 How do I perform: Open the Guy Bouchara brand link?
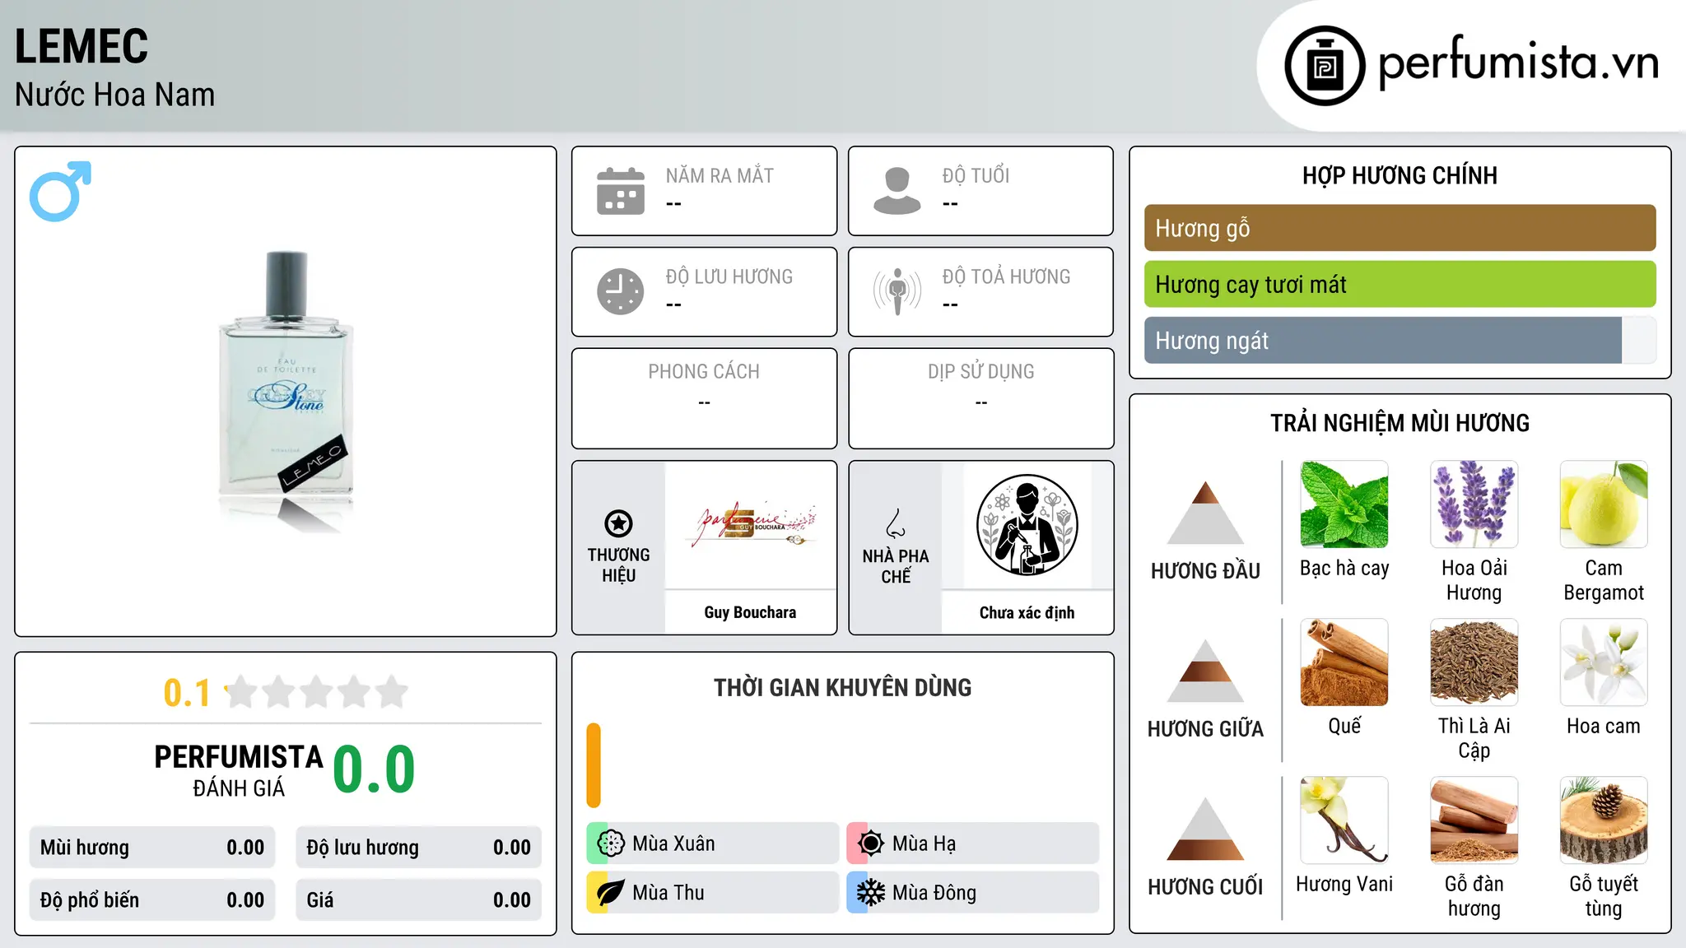tap(750, 612)
